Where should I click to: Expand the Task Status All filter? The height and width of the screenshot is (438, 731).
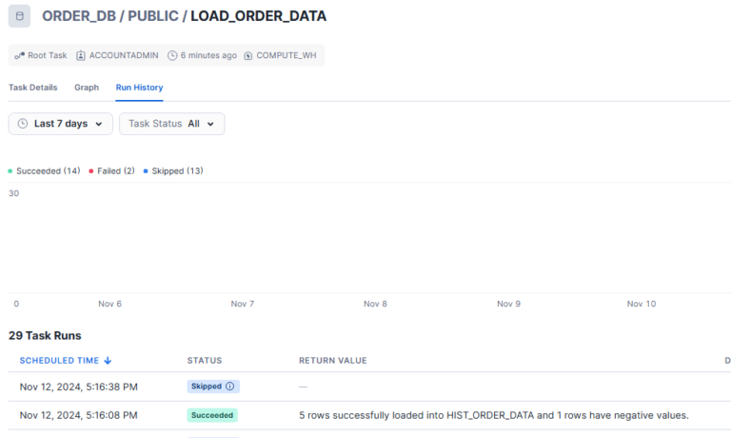[x=171, y=124]
